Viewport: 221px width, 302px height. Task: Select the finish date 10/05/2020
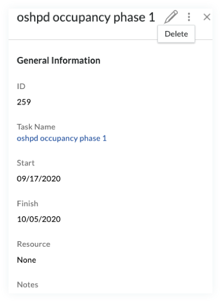(x=39, y=219)
